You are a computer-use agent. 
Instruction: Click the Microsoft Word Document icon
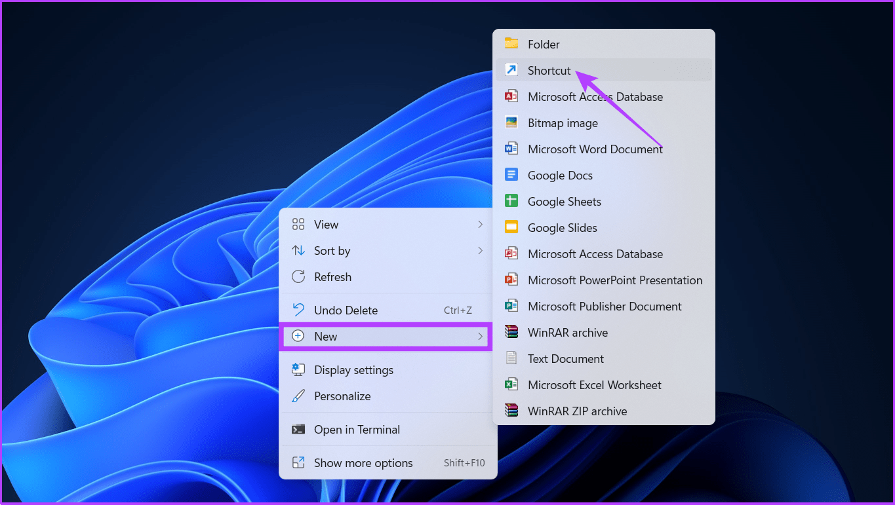[x=511, y=149]
